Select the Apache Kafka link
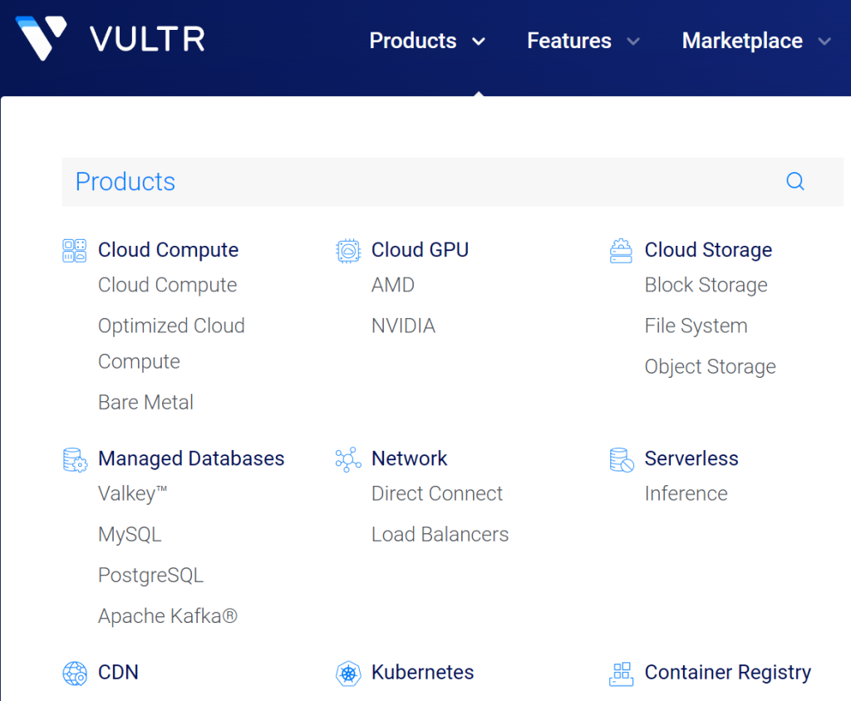 (x=168, y=616)
